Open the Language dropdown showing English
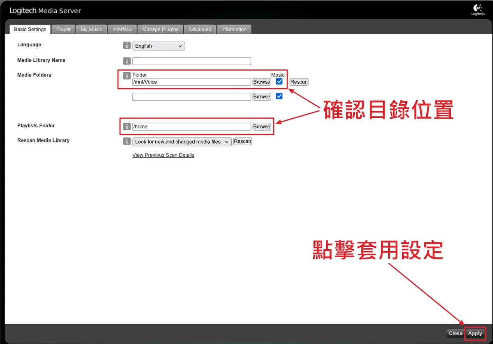Screen dimensions: 493x344 tap(159, 46)
